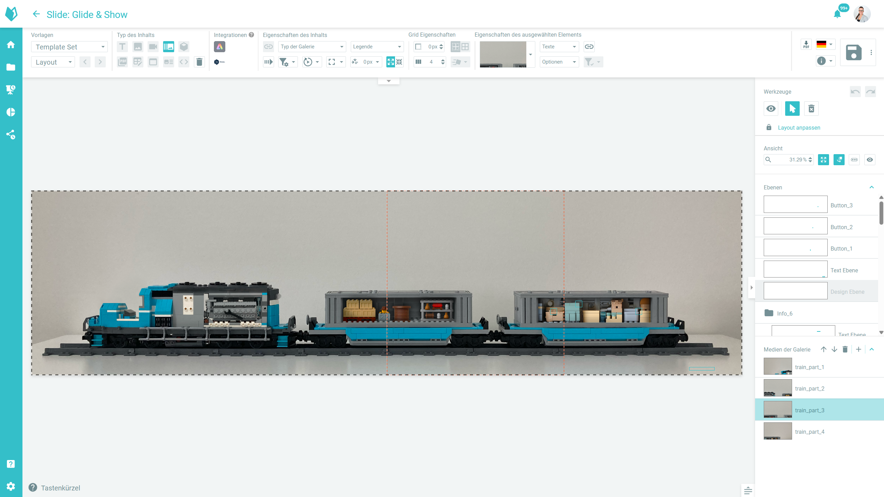Select the train_part_2 media thumbnail
884x497 pixels.
[778, 388]
